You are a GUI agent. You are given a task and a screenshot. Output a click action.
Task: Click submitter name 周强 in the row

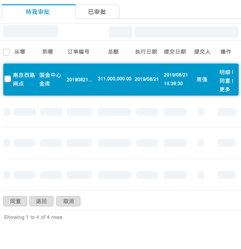coord(202,79)
